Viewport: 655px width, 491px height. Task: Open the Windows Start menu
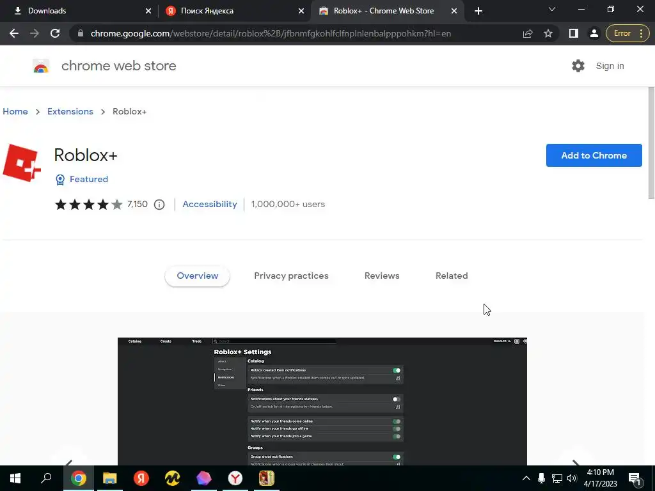tap(15, 478)
